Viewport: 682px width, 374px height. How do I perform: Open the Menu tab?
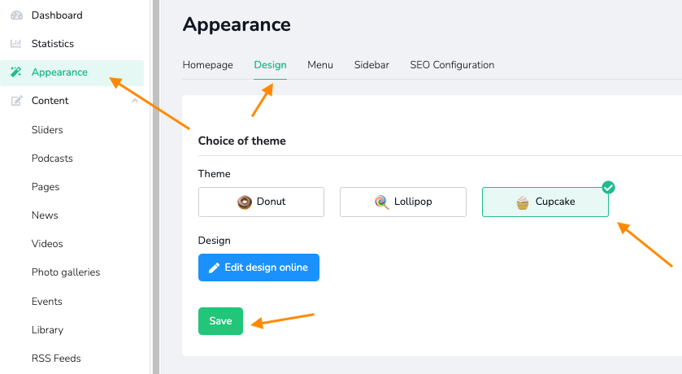pos(320,65)
